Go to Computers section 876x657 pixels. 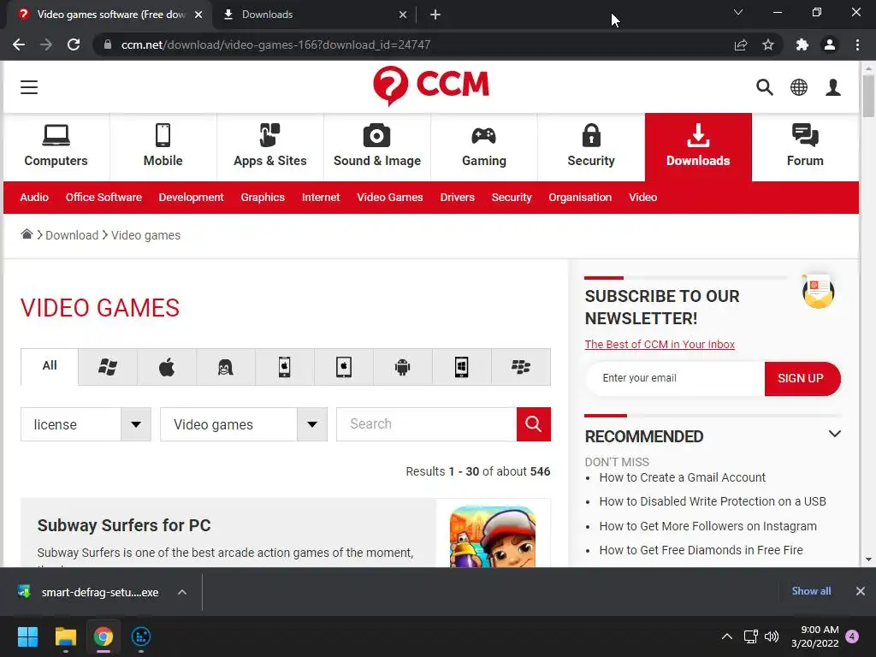tap(56, 146)
